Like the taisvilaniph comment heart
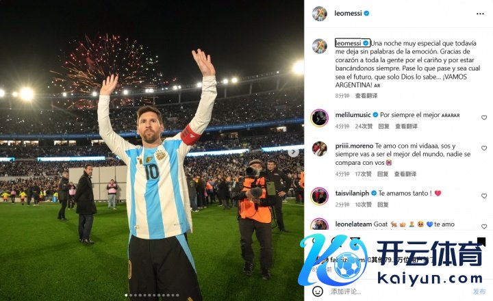Image resolution: width=493 pixels, height=301 pixels. 484,196
